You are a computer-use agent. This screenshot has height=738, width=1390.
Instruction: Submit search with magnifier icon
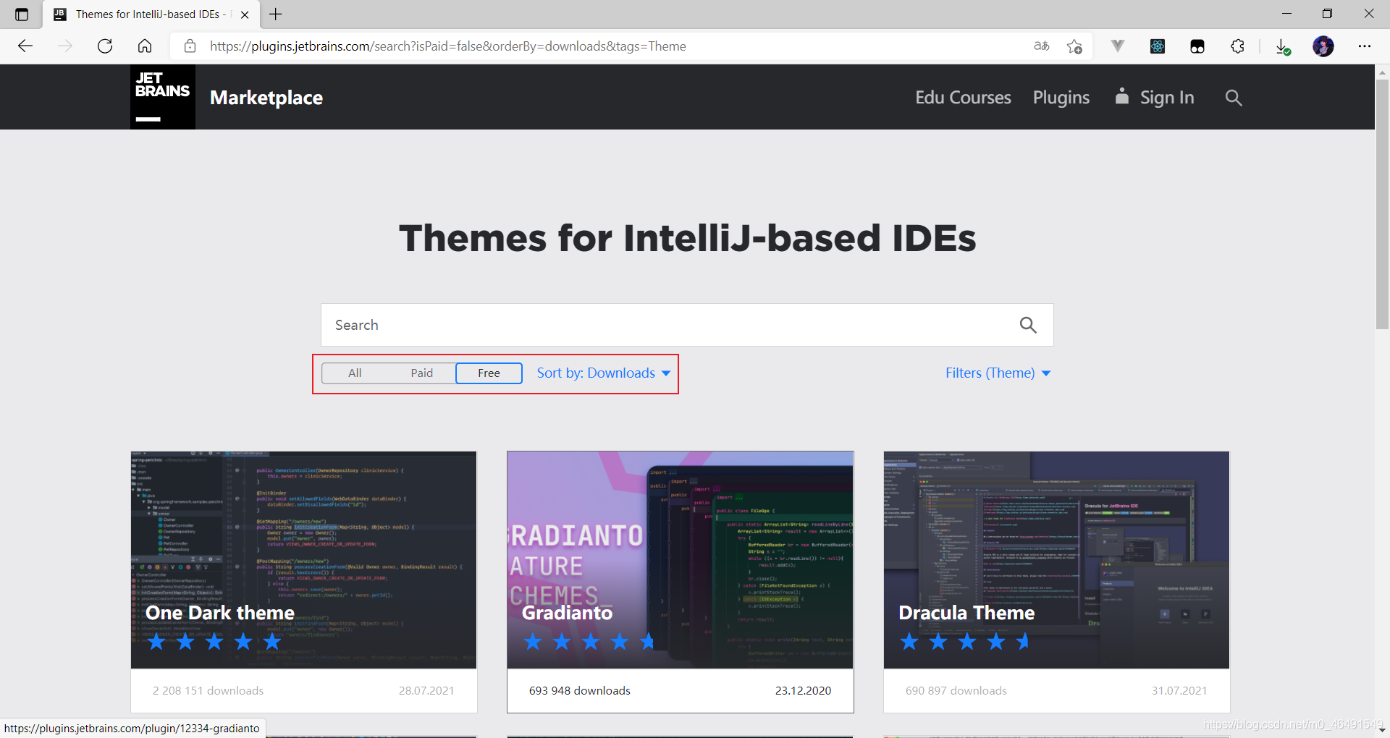coord(1028,325)
